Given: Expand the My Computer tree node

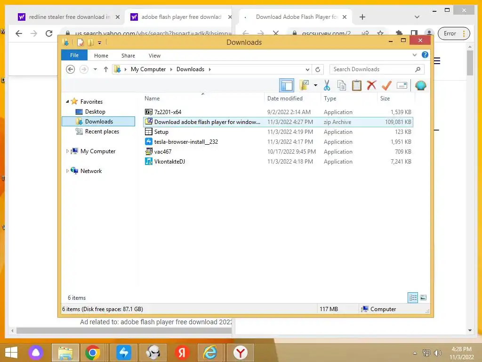Looking at the screenshot, I should coord(67,151).
